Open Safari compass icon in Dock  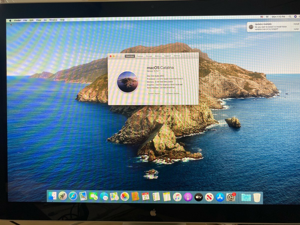(x=73, y=196)
